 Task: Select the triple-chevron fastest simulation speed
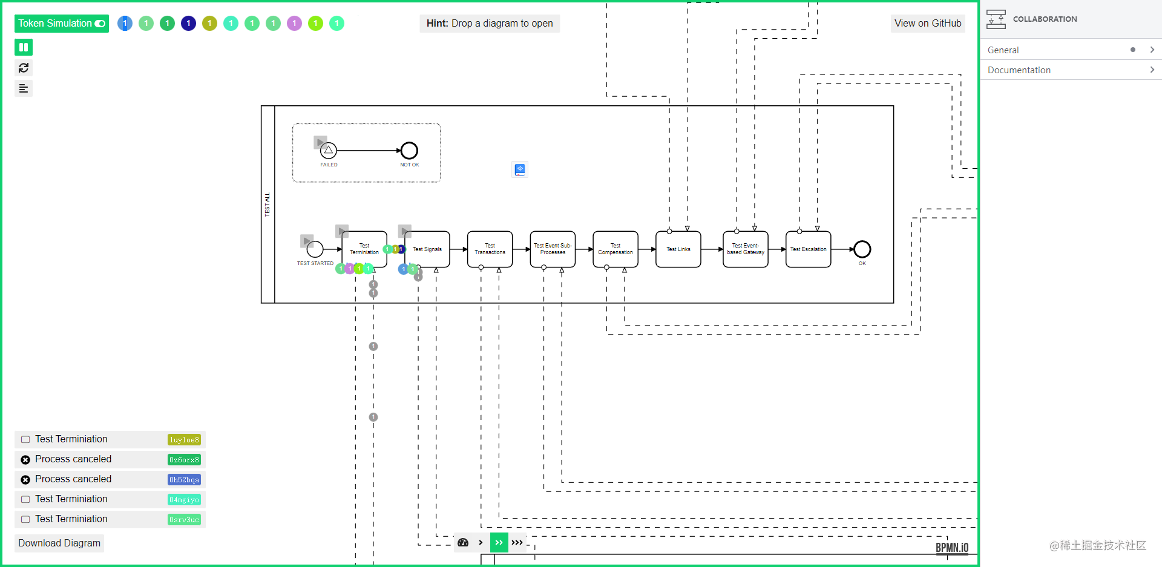click(x=517, y=542)
